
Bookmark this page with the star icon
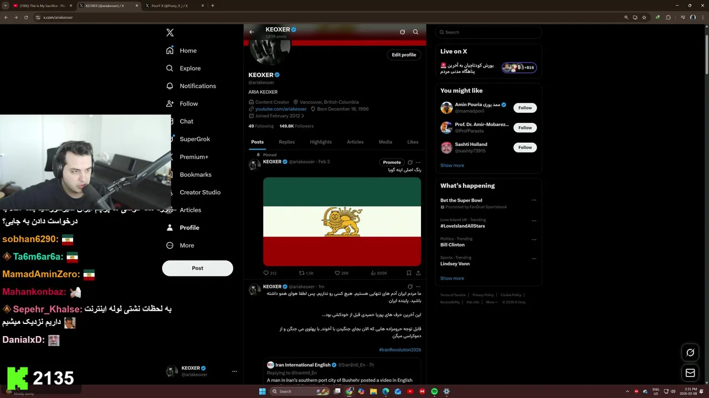click(644, 17)
